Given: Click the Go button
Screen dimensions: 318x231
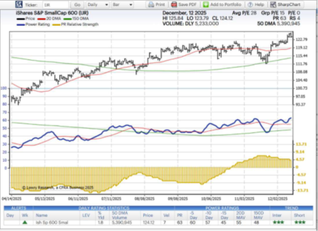Looking at the screenshot, I should [78, 4].
